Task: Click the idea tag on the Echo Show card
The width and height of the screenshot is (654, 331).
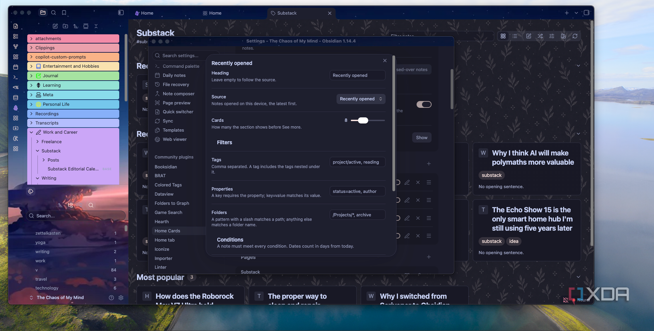Action: click(514, 241)
